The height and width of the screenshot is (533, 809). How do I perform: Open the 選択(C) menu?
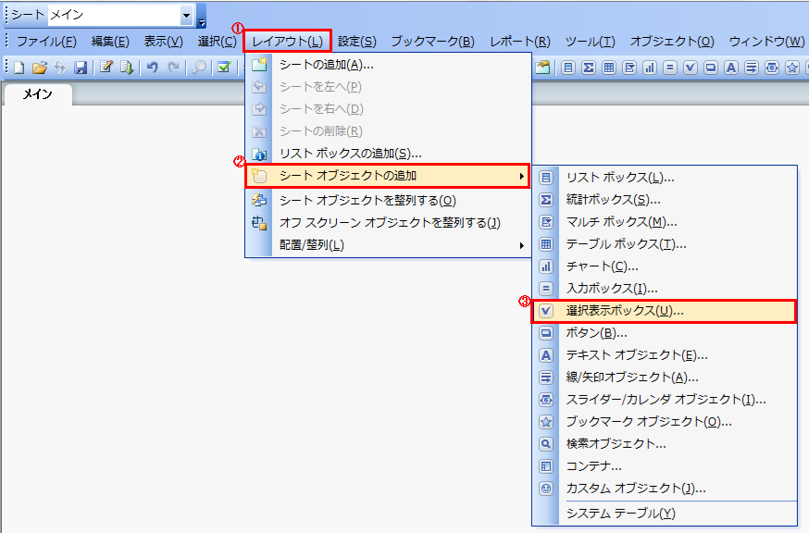217,42
